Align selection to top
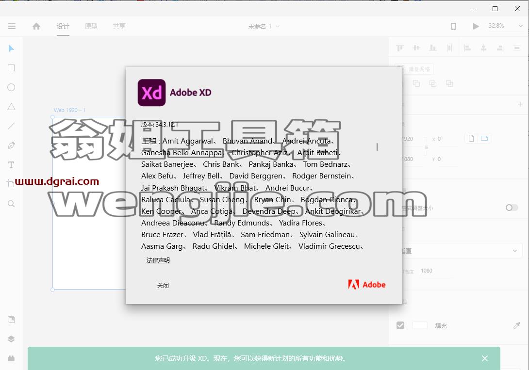 [x=400, y=48]
